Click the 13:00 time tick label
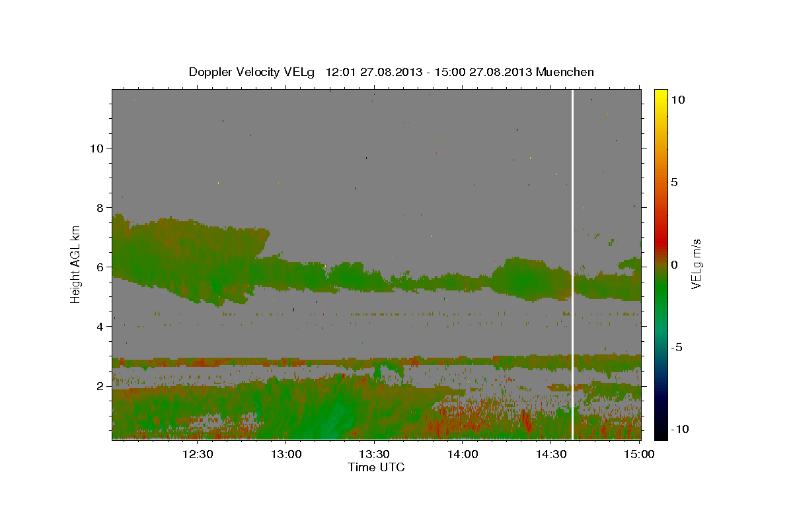793x528 pixels. (285, 454)
